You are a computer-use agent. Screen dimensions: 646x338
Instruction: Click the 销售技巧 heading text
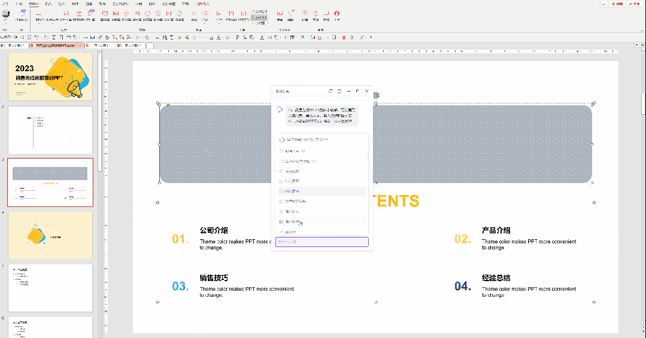(x=214, y=278)
